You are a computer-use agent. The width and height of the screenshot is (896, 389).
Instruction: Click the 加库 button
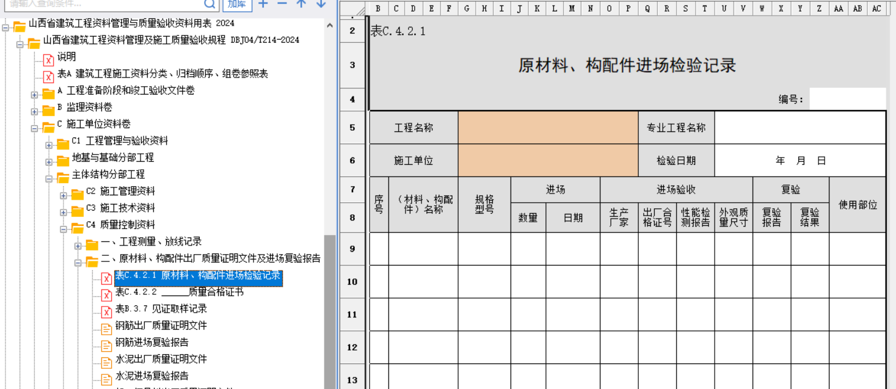coord(237,4)
